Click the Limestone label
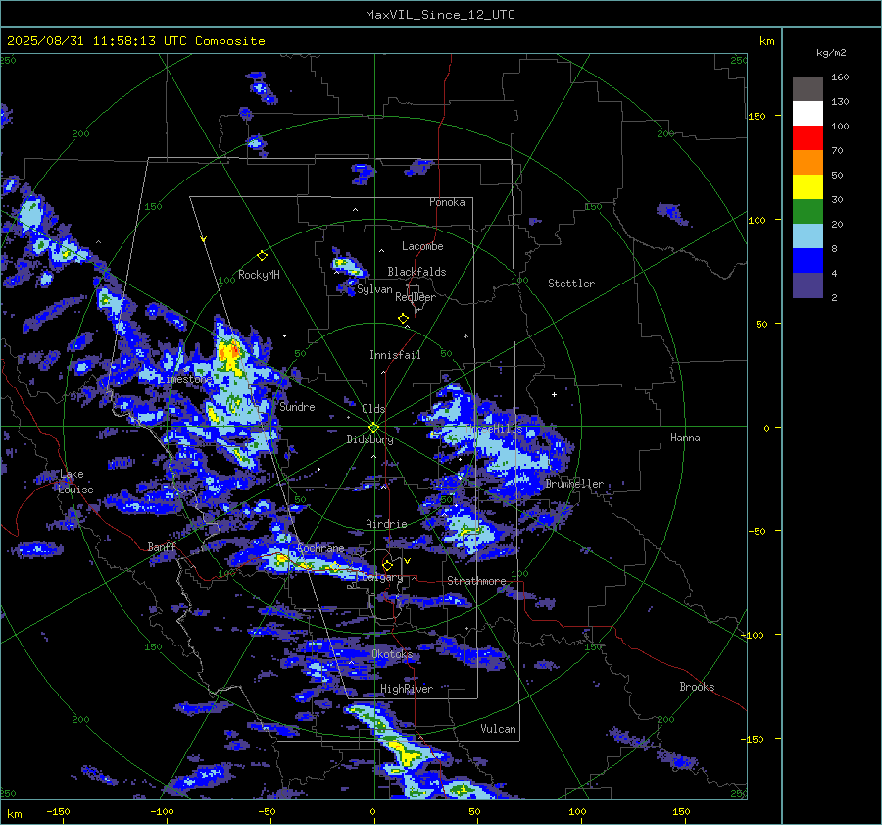This screenshot has width=882, height=825. 185,379
